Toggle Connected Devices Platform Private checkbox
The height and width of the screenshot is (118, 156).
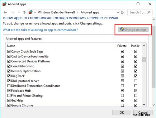[x=122, y=61]
